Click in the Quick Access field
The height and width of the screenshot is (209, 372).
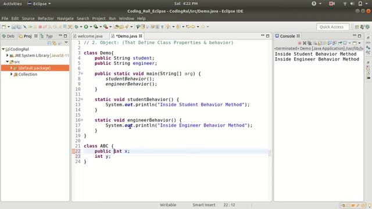click(332, 27)
